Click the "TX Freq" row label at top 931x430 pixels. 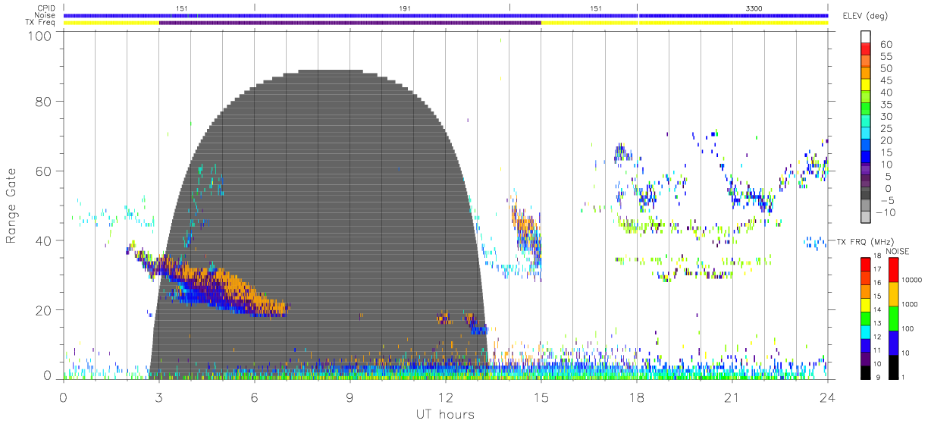click(x=42, y=23)
